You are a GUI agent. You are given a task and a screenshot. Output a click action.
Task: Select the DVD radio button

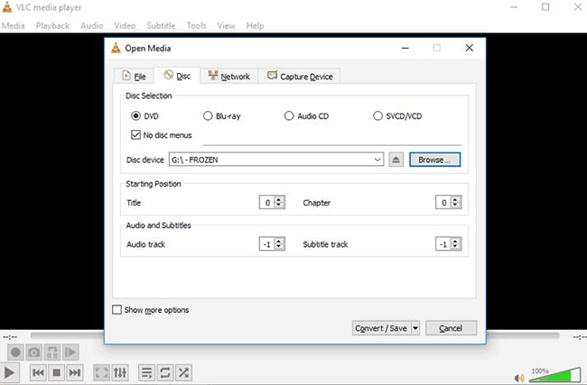pos(135,116)
